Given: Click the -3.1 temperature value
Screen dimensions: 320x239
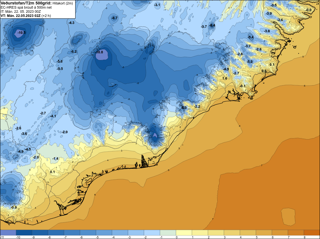Looking at the screenshot, I should click(157, 5).
